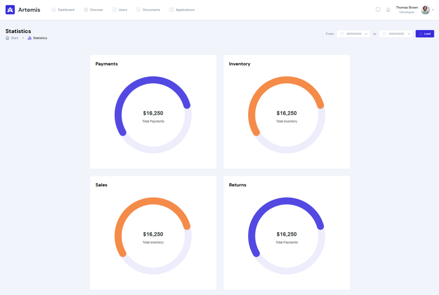
Task: Click the Sales card title
Action: point(101,185)
